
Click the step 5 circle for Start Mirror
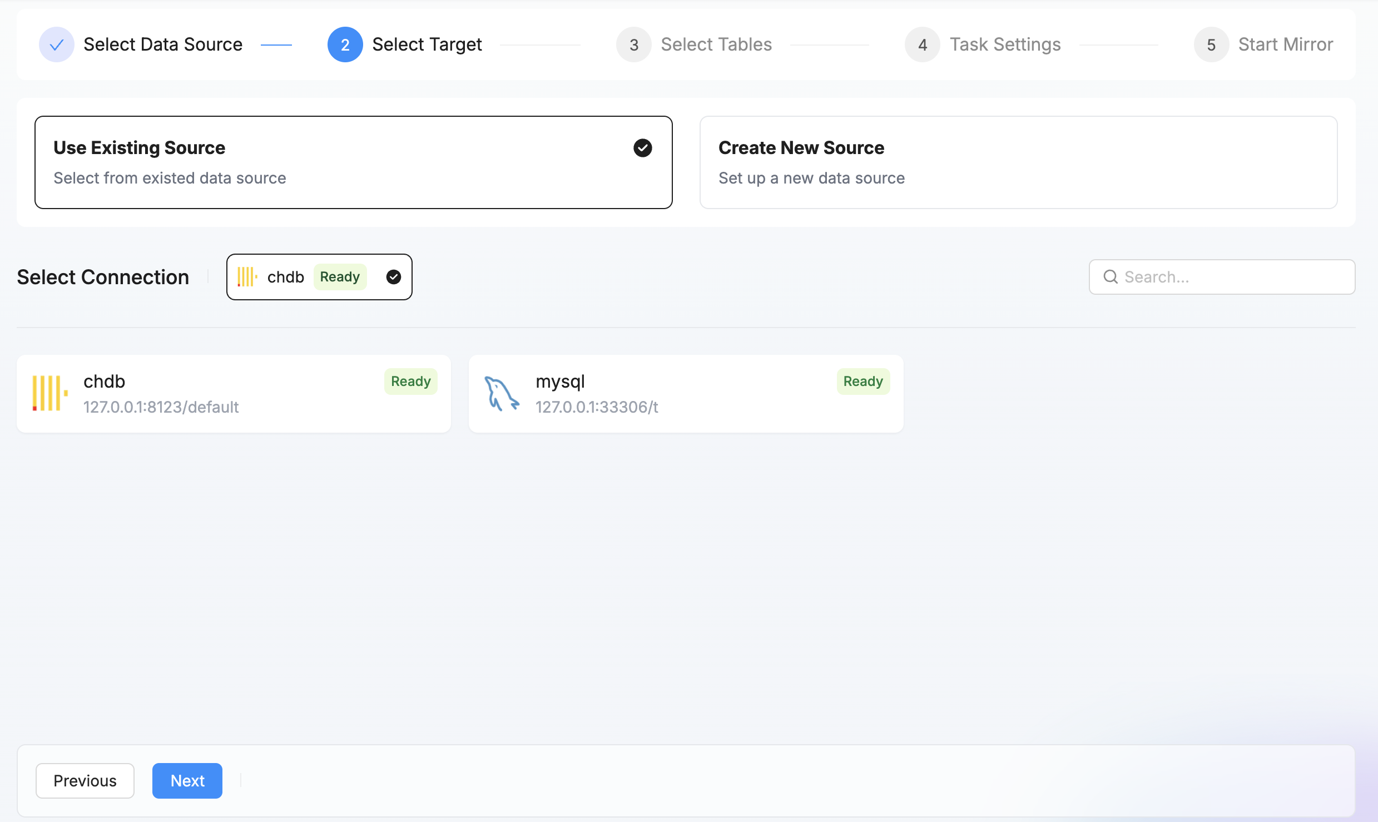(1211, 44)
